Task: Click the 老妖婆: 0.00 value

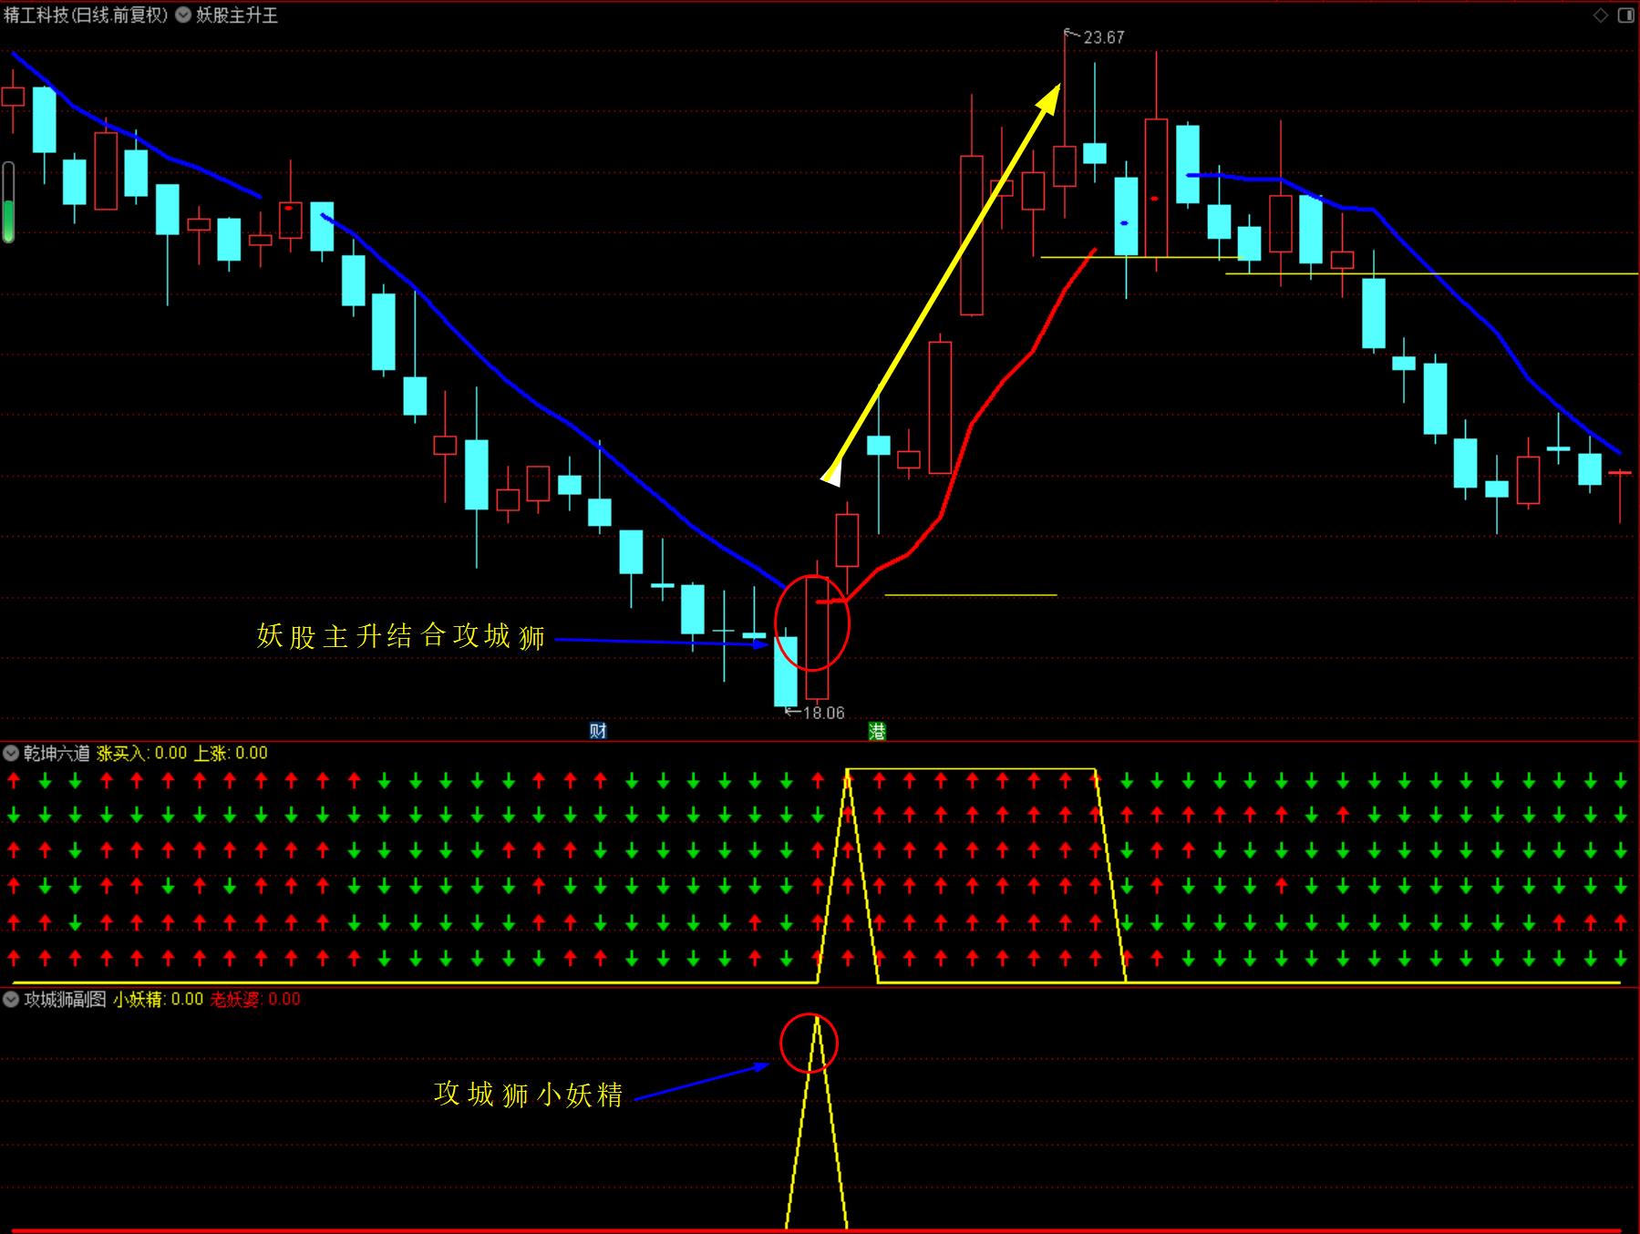Action: [255, 999]
